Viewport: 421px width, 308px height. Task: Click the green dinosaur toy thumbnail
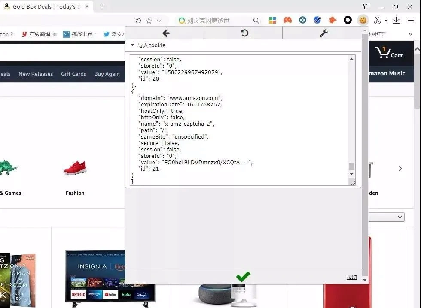pos(9,168)
